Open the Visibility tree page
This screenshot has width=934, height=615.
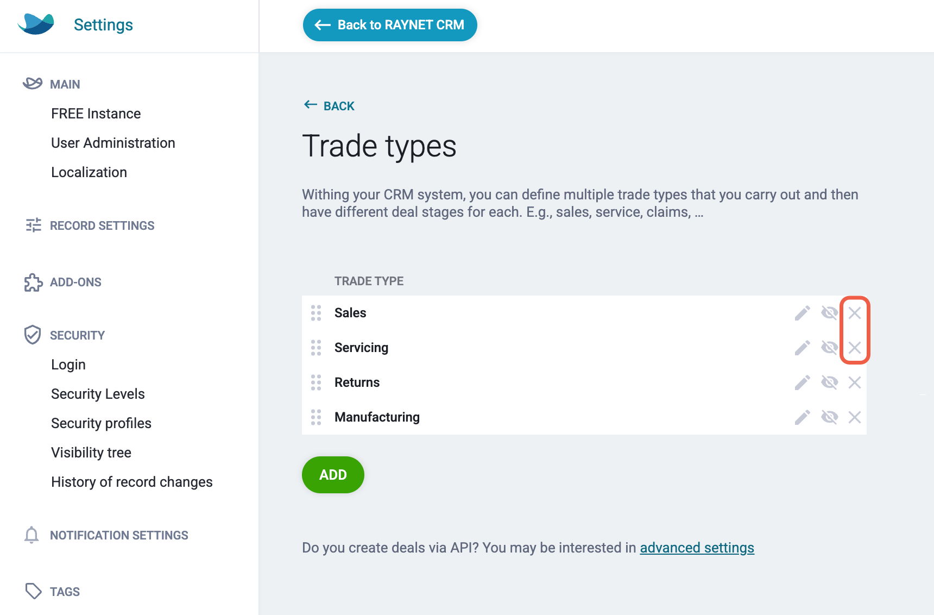[x=91, y=452]
